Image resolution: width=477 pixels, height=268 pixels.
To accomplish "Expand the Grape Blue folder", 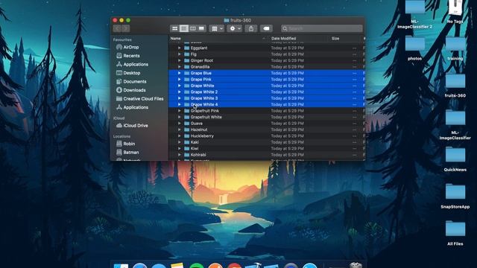I will coord(179,73).
